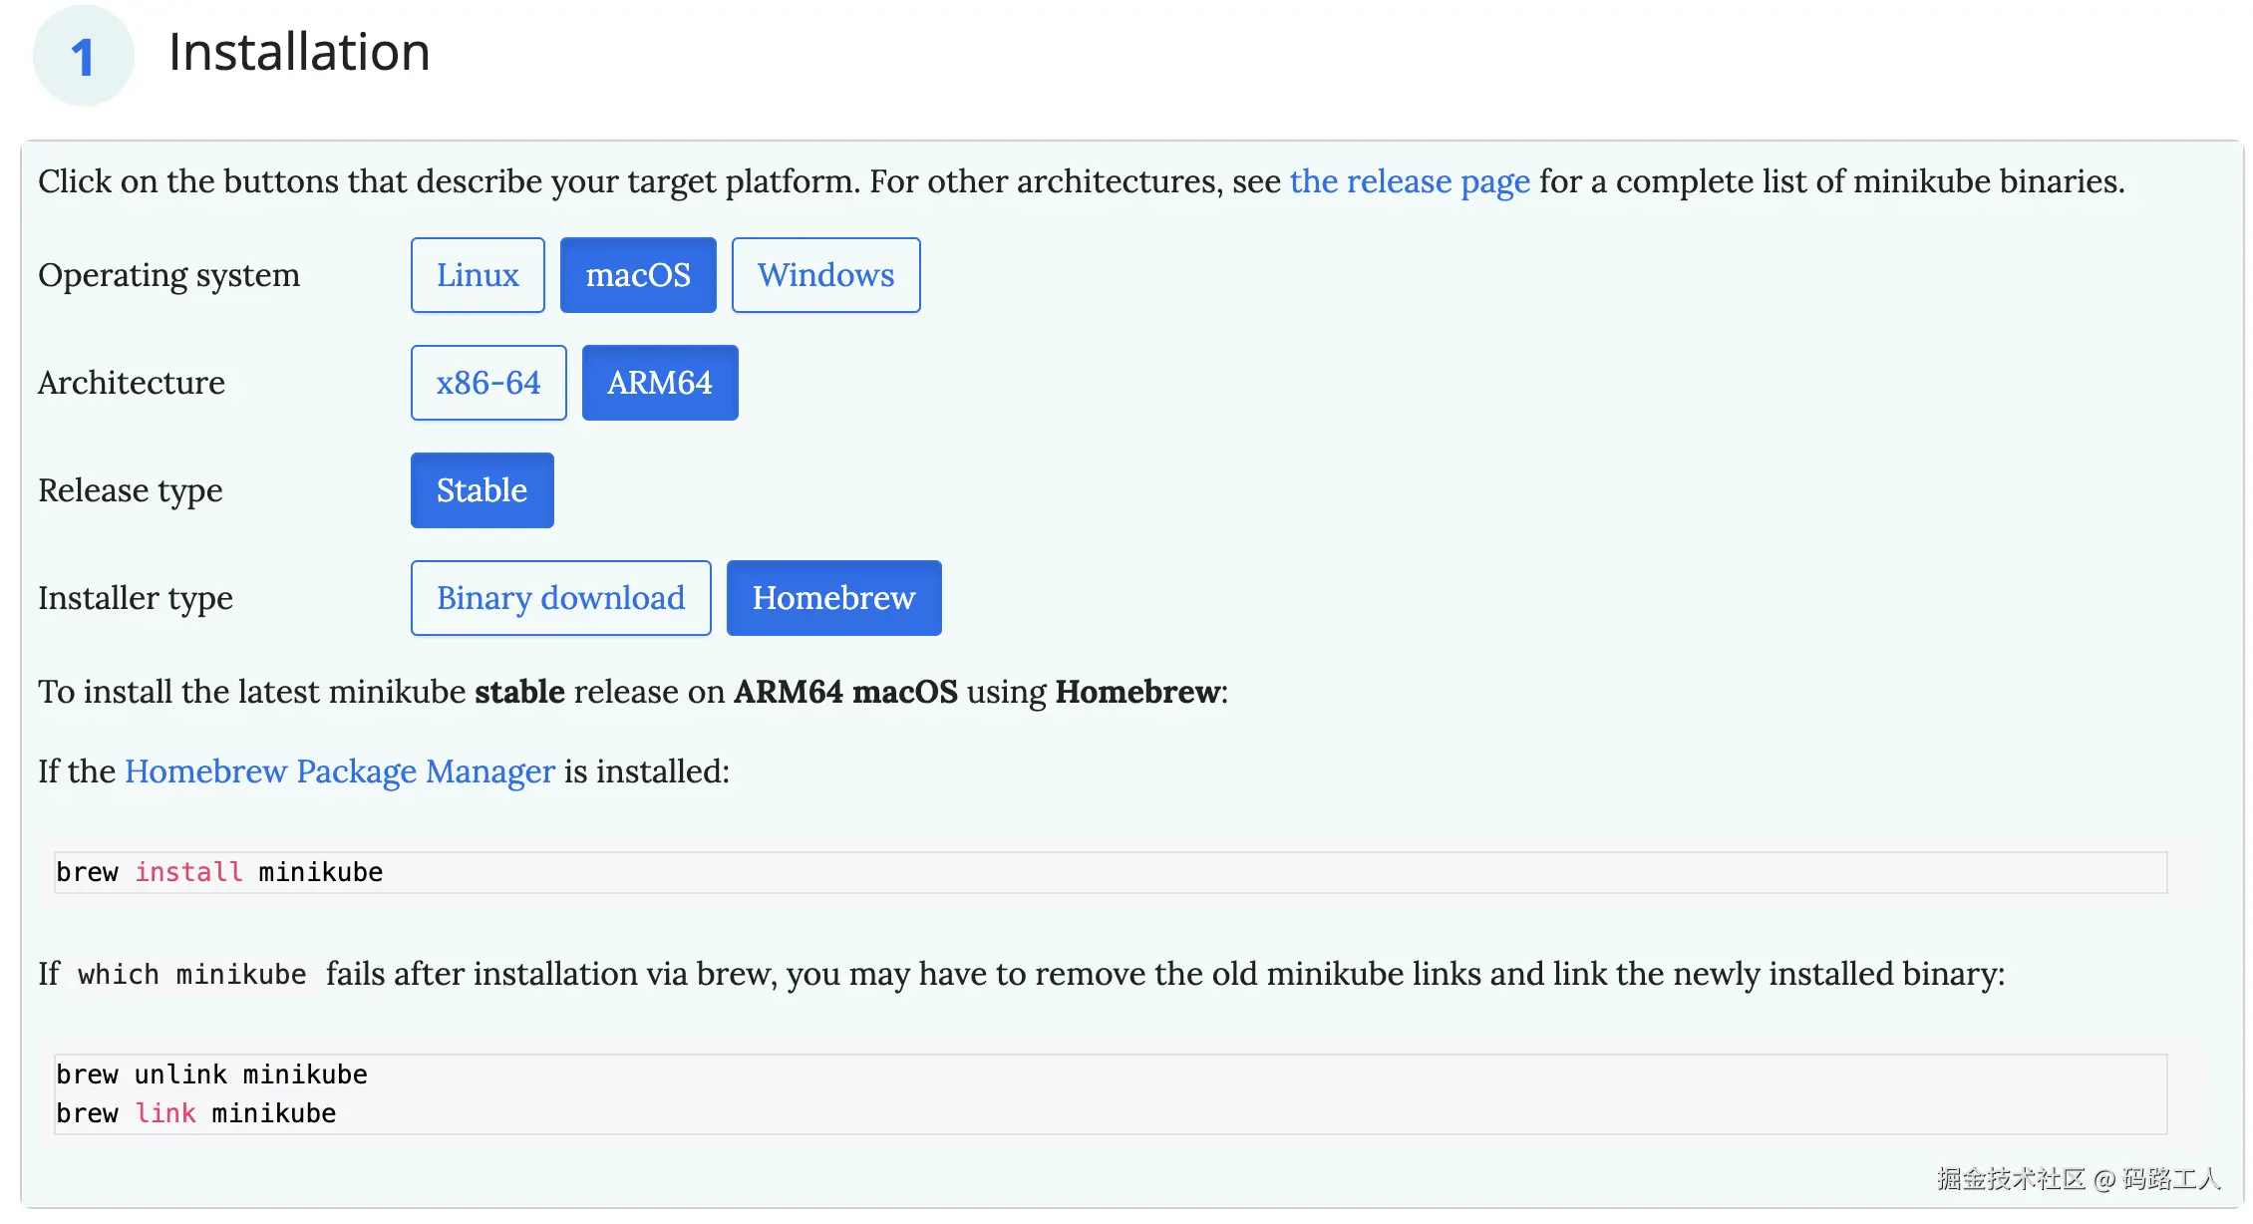2253x1224 pixels.
Task: Pick the Windows operating system option
Action: [x=825, y=275]
